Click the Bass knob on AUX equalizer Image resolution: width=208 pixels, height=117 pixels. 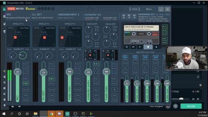coord(106,43)
